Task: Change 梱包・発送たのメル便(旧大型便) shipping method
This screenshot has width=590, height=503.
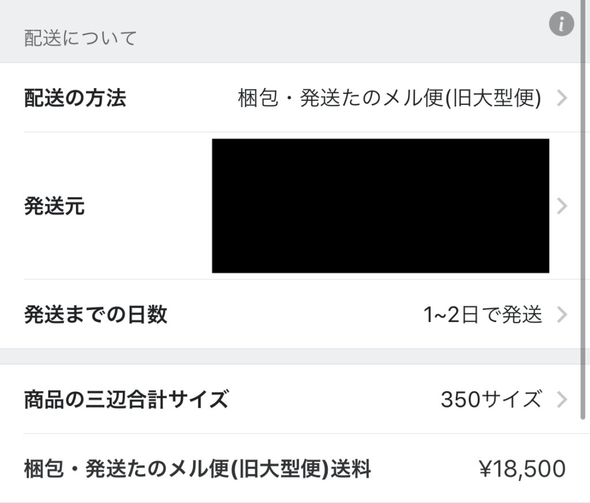Action: click(389, 98)
